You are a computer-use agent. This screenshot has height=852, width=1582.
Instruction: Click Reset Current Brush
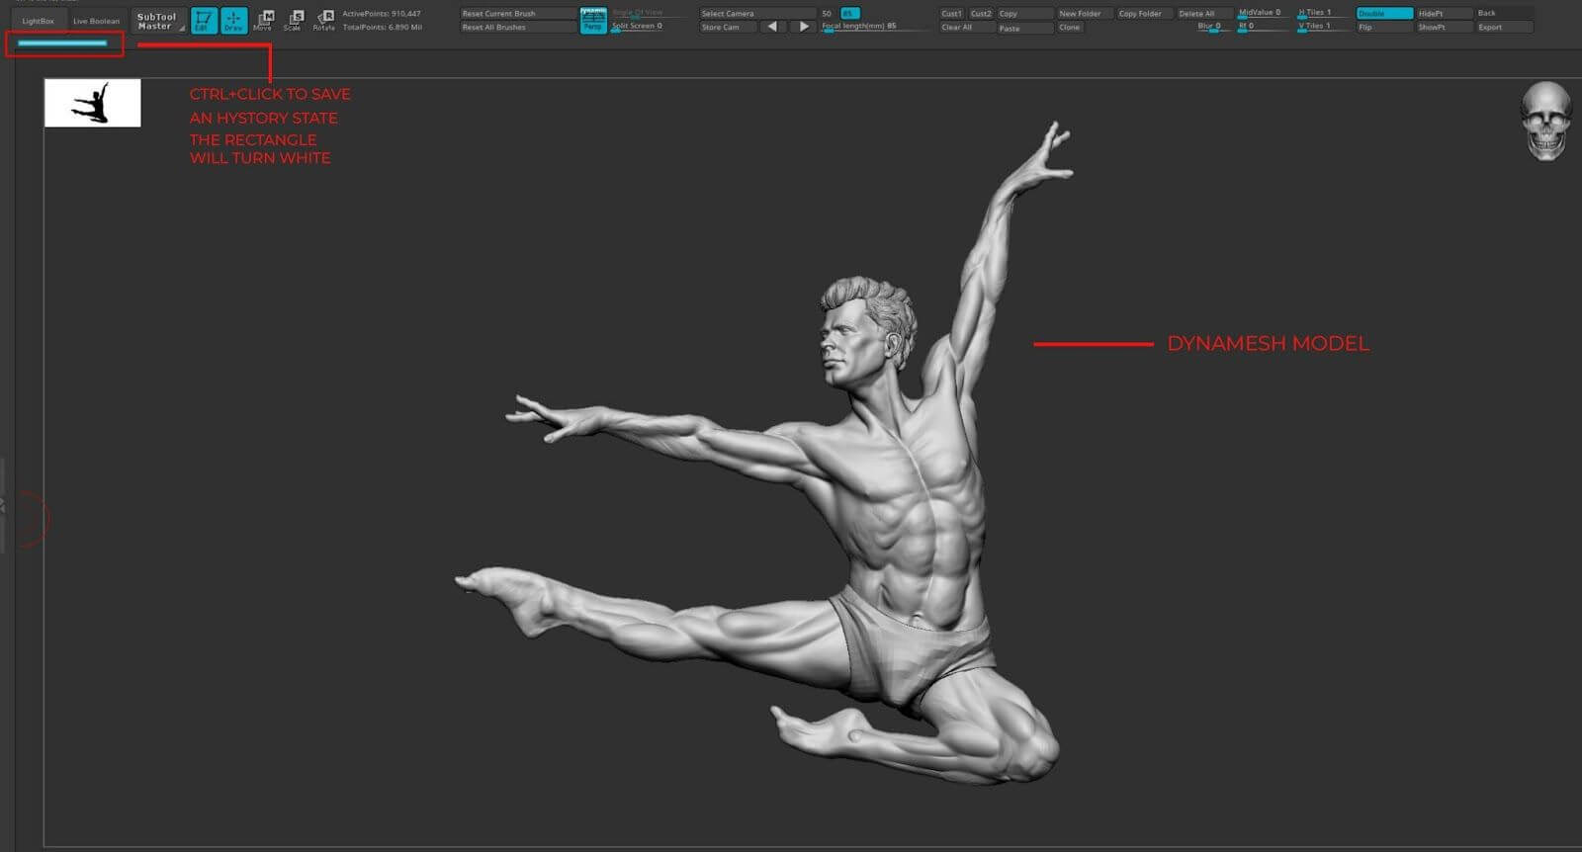coord(518,14)
